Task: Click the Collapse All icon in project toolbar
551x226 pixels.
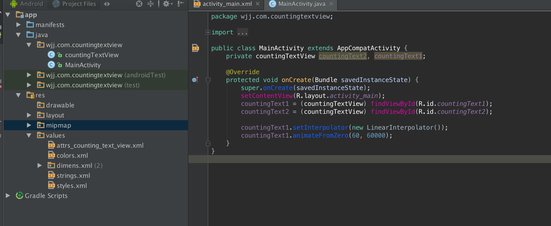Action: click(151, 4)
